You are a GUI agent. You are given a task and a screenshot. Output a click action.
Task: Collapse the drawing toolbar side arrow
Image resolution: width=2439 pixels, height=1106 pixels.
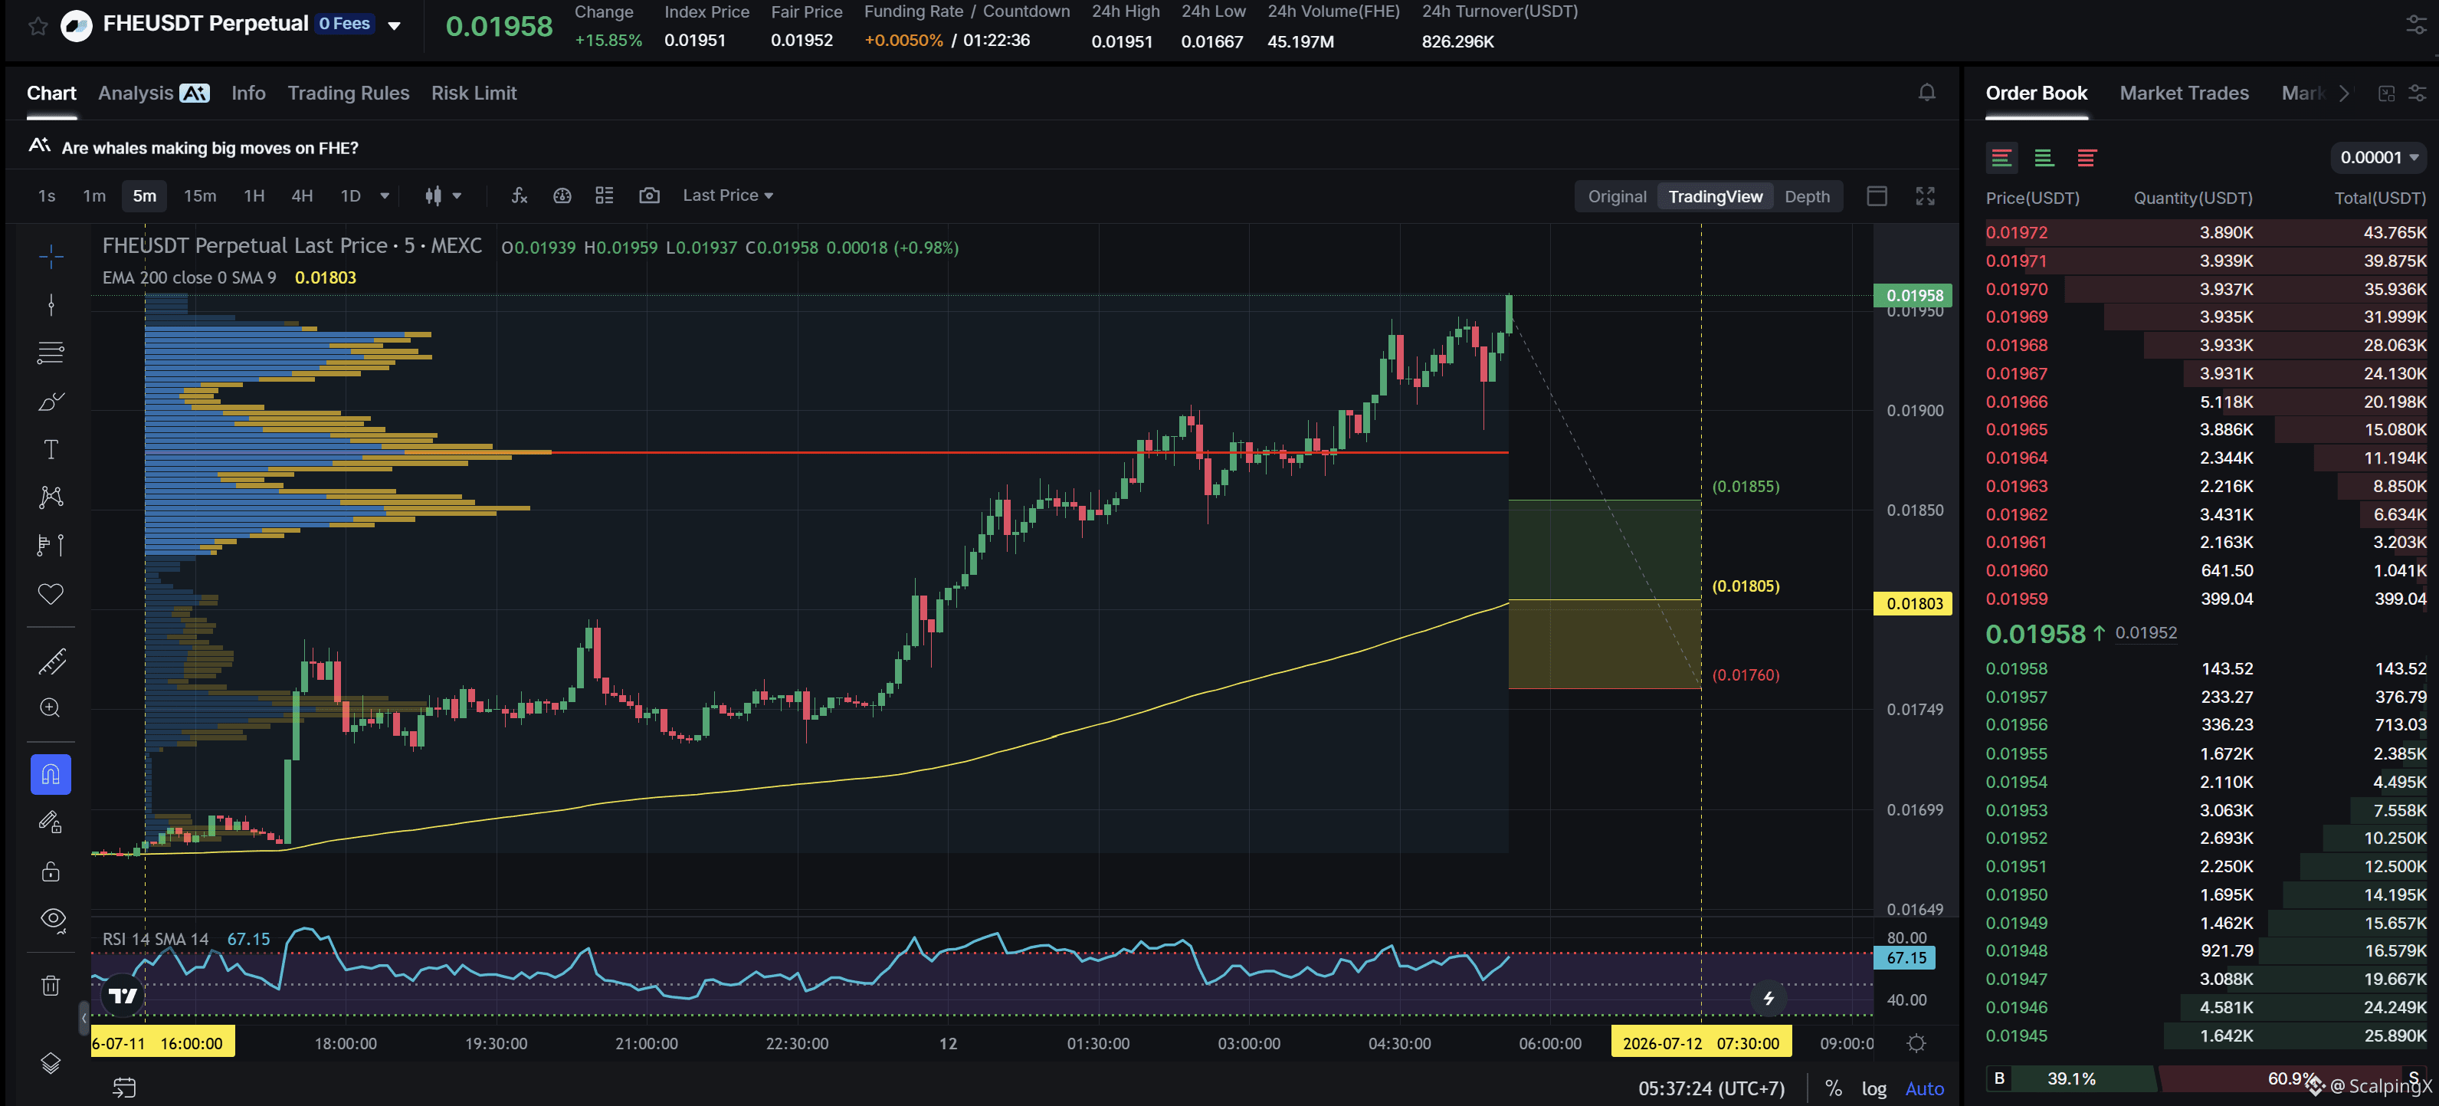pos(84,1018)
